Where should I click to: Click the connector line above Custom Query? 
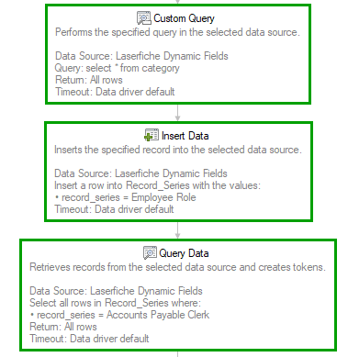(x=177, y=2)
